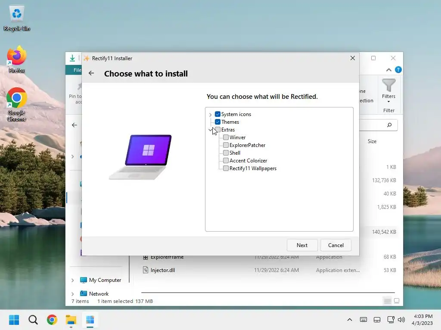Viewport: 441px width, 330px height.
Task: Switch to large icons view in Explorer status bar
Action: point(397,301)
